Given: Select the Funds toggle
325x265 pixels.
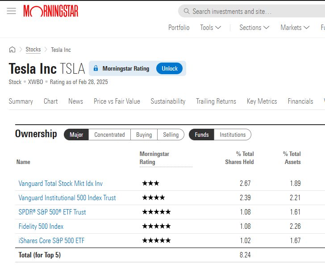Looking at the screenshot, I should [201, 135].
